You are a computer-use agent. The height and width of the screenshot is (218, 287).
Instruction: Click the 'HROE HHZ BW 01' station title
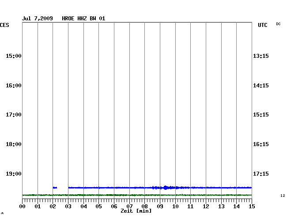click(x=83, y=19)
